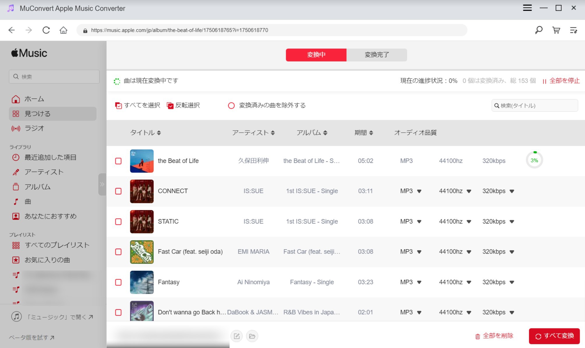Switch to the 変換完了 tab

click(376, 55)
